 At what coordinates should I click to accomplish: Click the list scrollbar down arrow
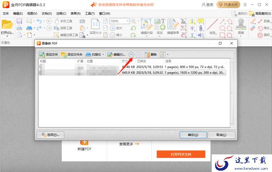[x=232, y=125]
